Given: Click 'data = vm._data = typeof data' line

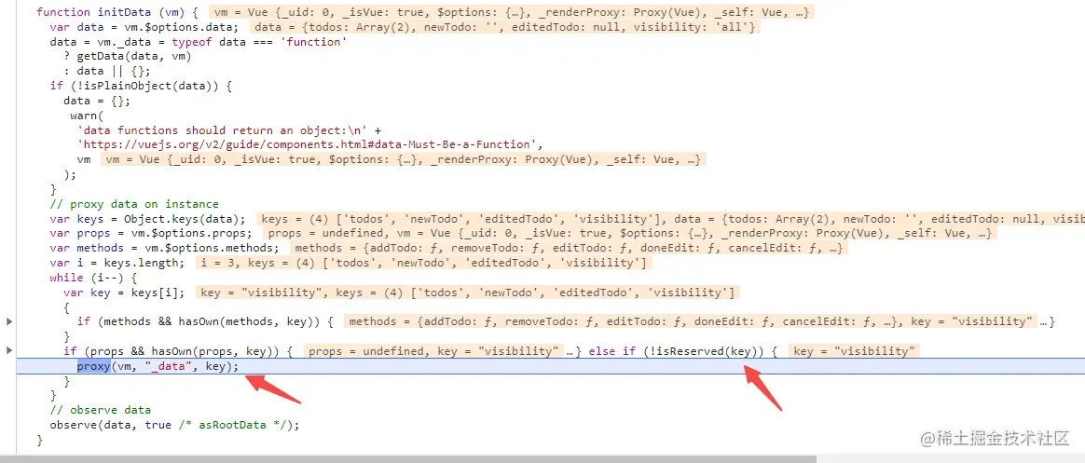Looking at the screenshot, I should tap(198, 42).
